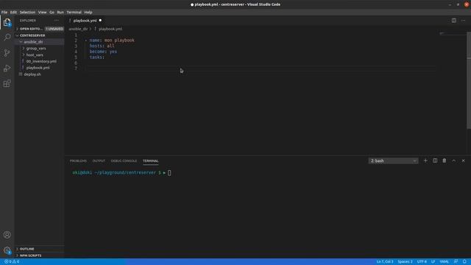Expand the group_vars folder
The image size is (471, 265).
(40, 49)
